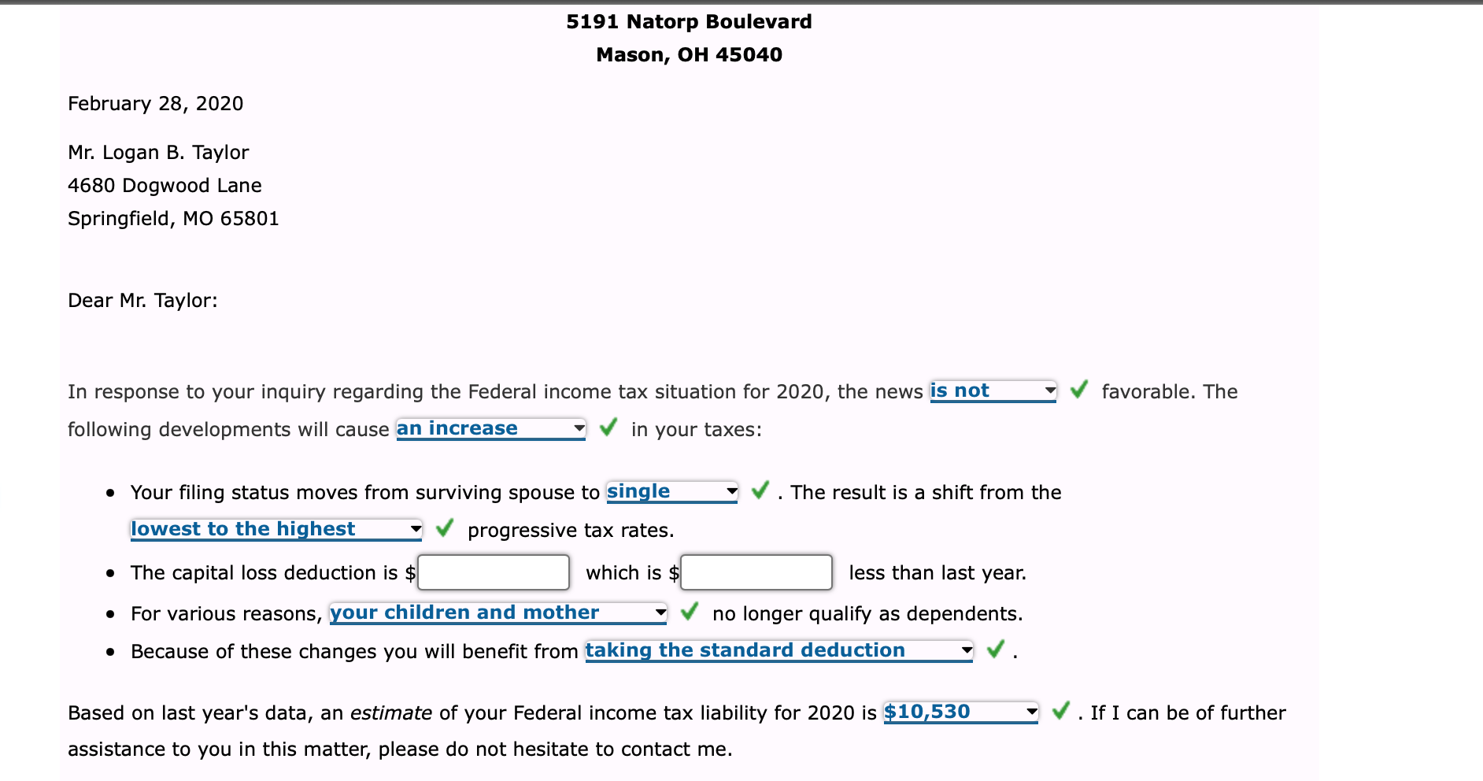Screen dimensions: 1483x781
Task: Click the "less than last year" amount field
Action: click(x=756, y=572)
